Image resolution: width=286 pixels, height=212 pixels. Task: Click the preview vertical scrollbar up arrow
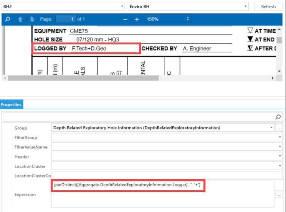(279, 29)
